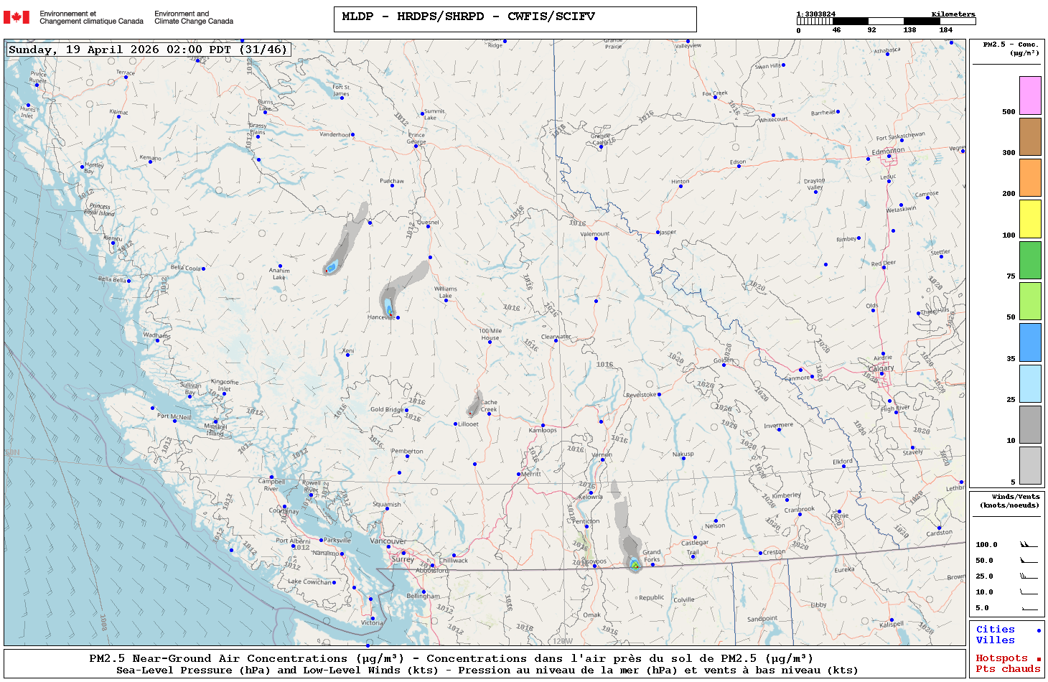Click the Edmonton city label on map

[x=888, y=151]
